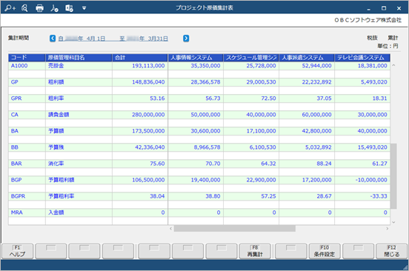This screenshot has height=271, width=409.
Task: Select 請負金額 value 60,000,000
Action: coord(307,115)
